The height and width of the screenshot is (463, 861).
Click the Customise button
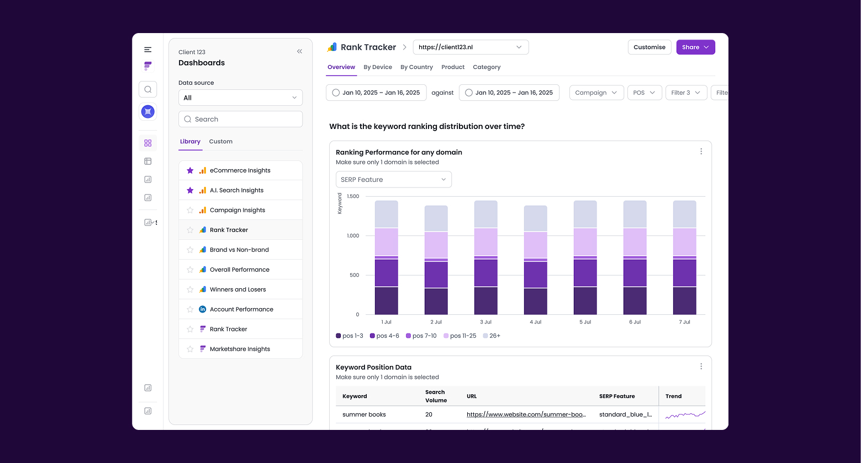point(649,47)
